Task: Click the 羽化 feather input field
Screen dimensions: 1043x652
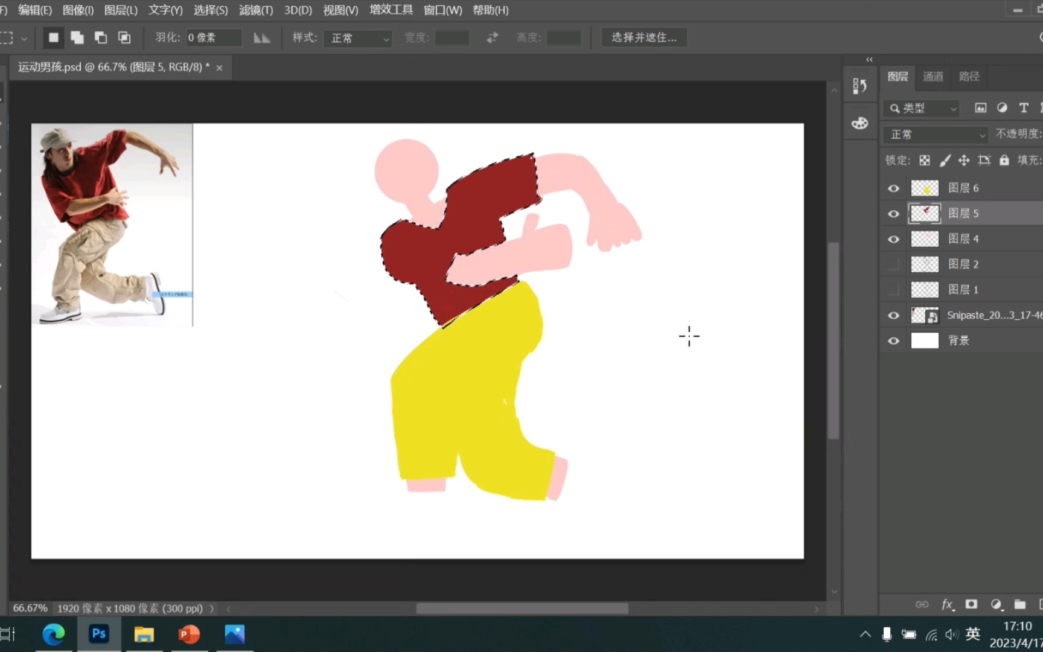Action: [x=214, y=38]
